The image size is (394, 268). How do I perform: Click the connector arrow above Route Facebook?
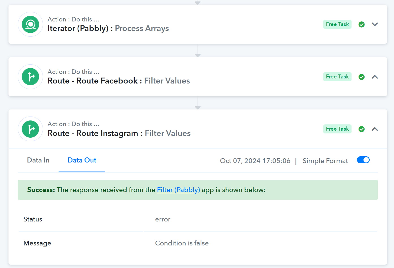pos(198,51)
